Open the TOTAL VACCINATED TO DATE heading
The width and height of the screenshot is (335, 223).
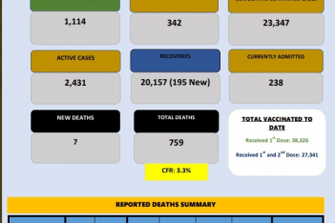tap(277, 123)
